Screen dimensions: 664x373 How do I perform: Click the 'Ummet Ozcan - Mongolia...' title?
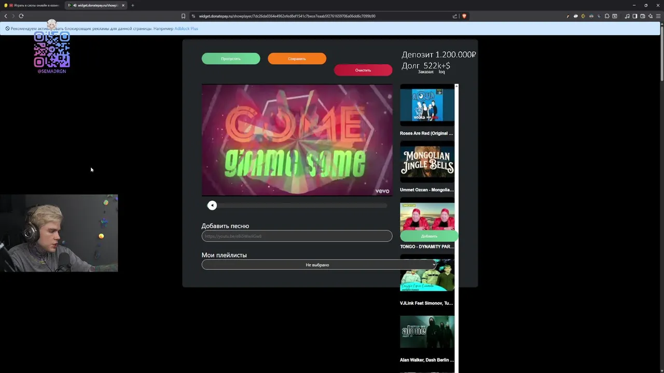pyautogui.click(x=426, y=190)
